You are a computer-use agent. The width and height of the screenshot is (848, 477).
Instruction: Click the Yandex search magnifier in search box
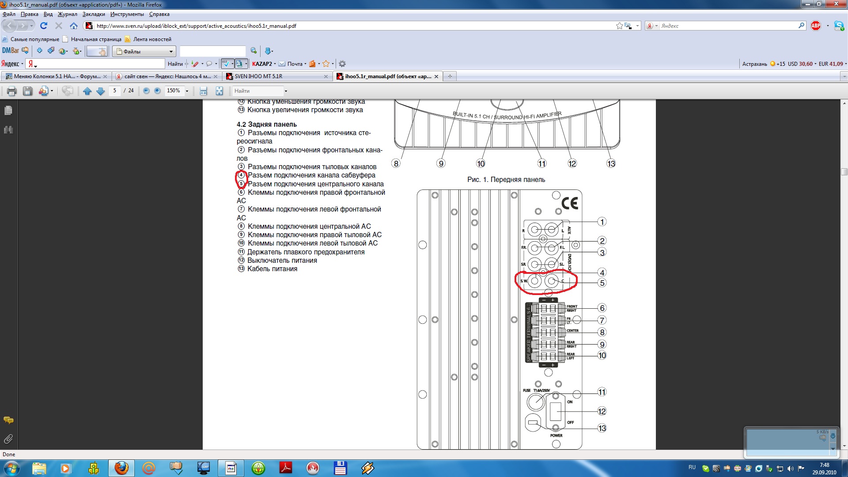801,26
